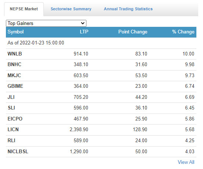Screen dimensions: 203x169
Task: Click WNLB's LTP value 914.10
Action: coord(81,54)
